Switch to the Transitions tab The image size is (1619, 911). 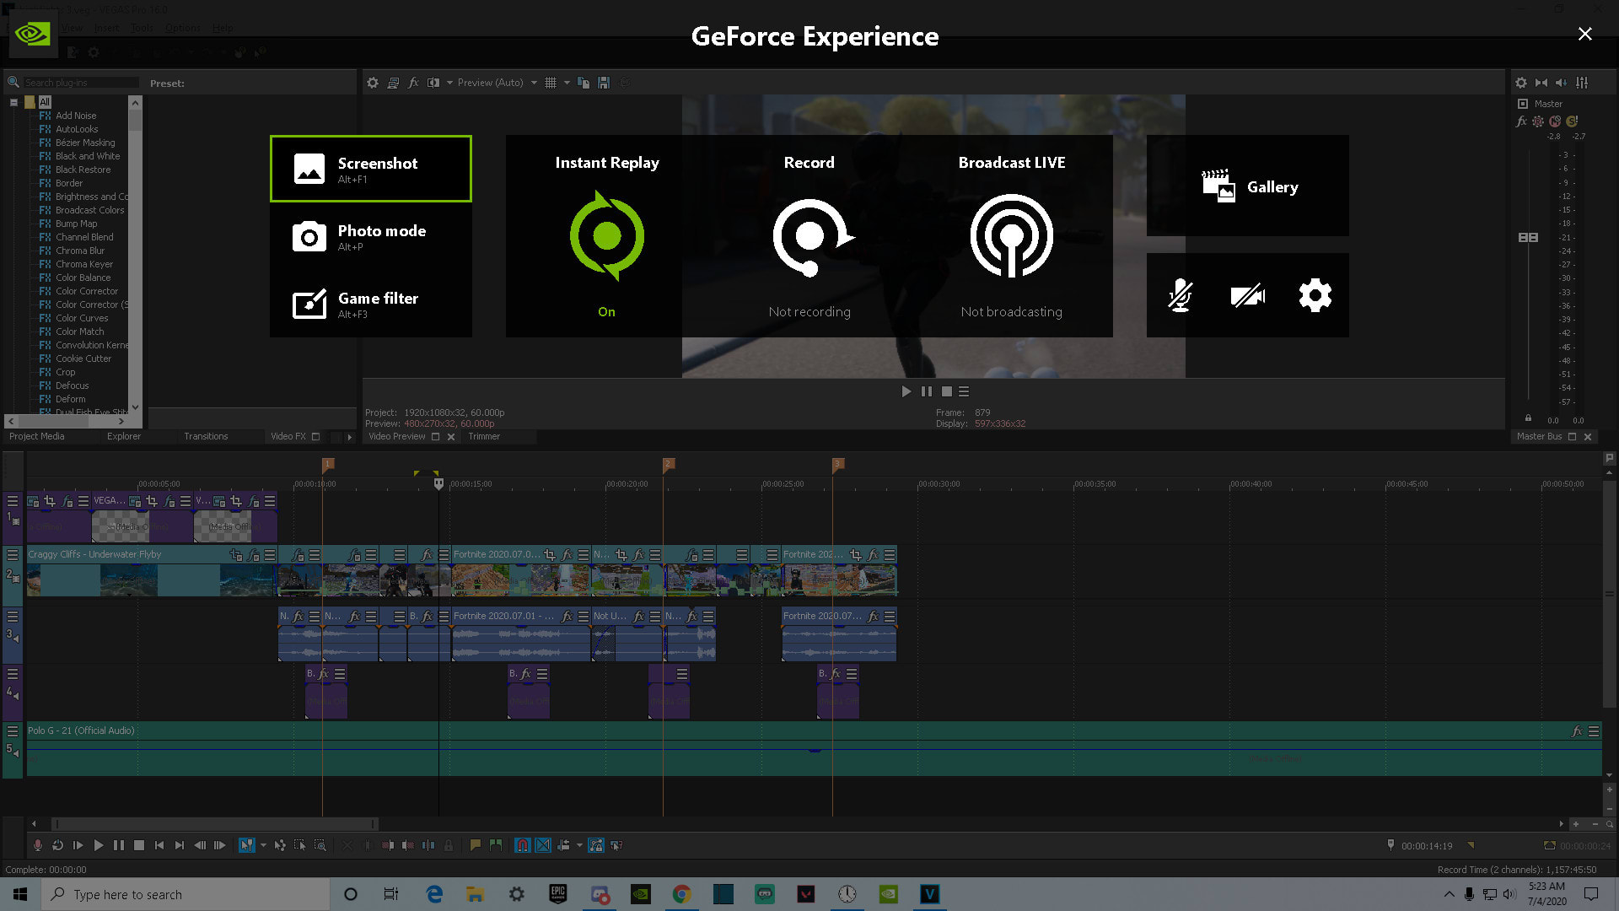pyautogui.click(x=207, y=436)
